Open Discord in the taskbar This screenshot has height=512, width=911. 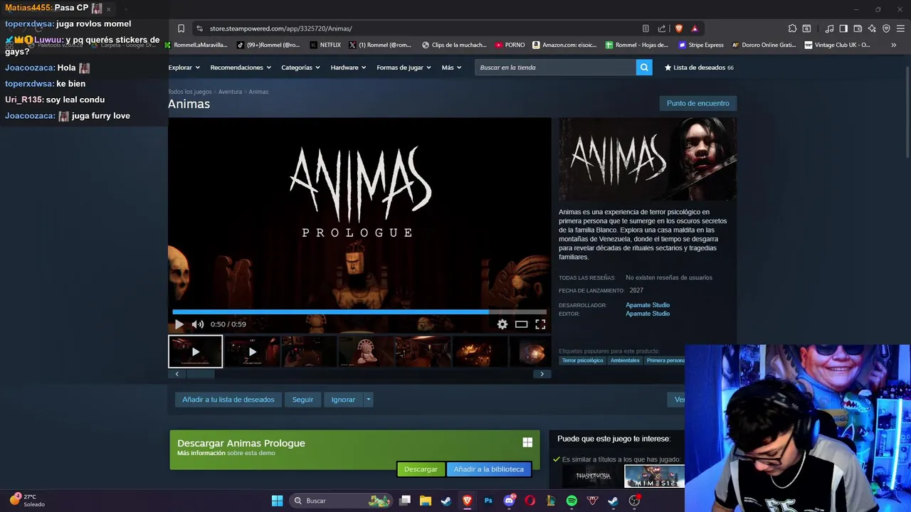pos(509,501)
